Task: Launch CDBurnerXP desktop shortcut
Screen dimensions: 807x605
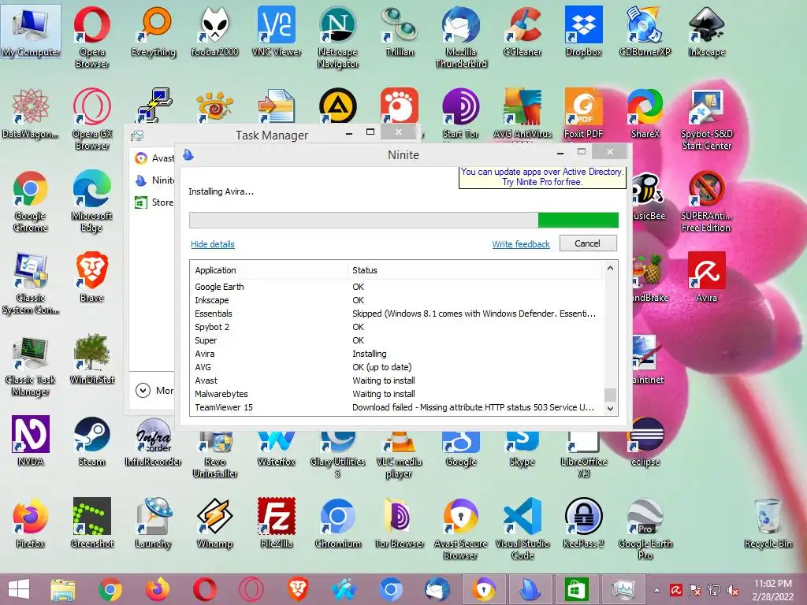Action: (x=645, y=31)
